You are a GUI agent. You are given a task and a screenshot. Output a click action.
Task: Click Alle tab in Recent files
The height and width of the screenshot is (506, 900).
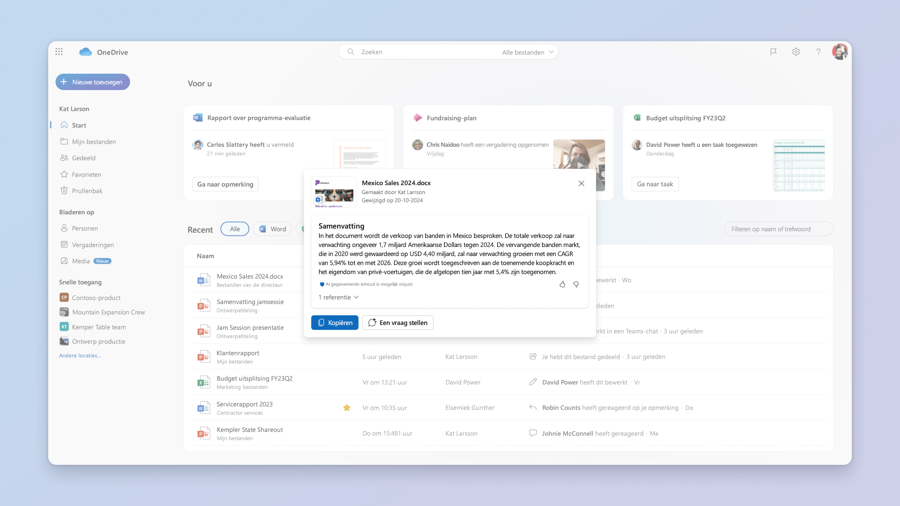[x=234, y=229]
